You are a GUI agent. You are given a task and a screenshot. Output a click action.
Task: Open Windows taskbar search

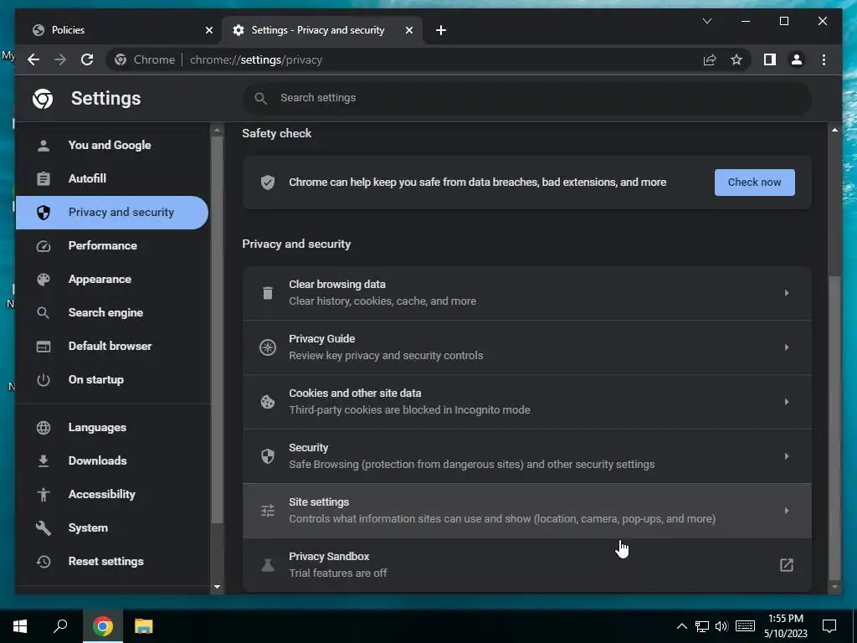(60, 625)
